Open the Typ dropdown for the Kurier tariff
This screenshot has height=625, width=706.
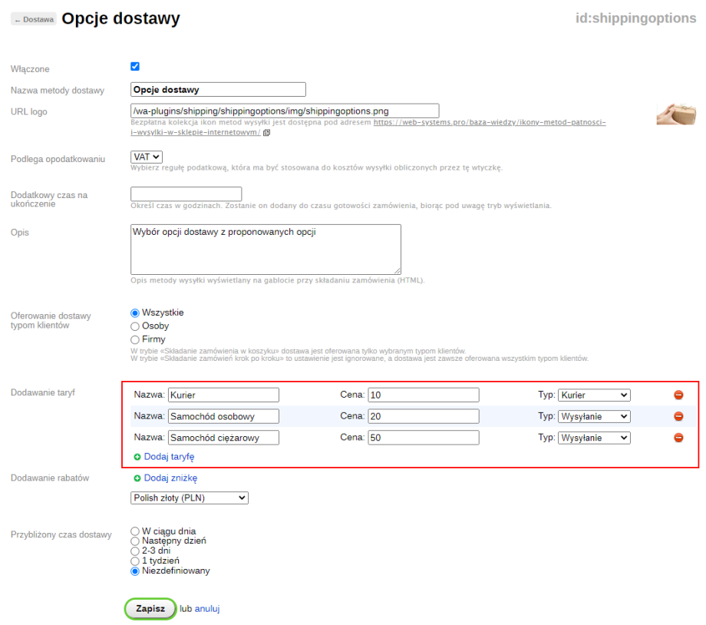click(593, 395)
